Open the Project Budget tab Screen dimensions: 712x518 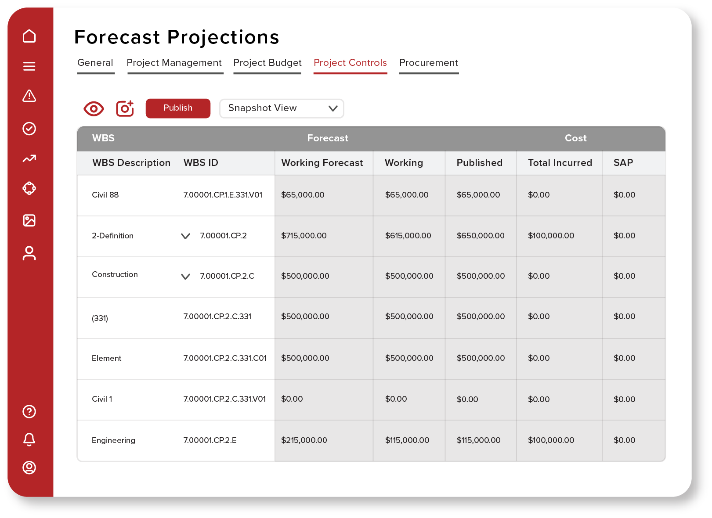click(267, 63)
